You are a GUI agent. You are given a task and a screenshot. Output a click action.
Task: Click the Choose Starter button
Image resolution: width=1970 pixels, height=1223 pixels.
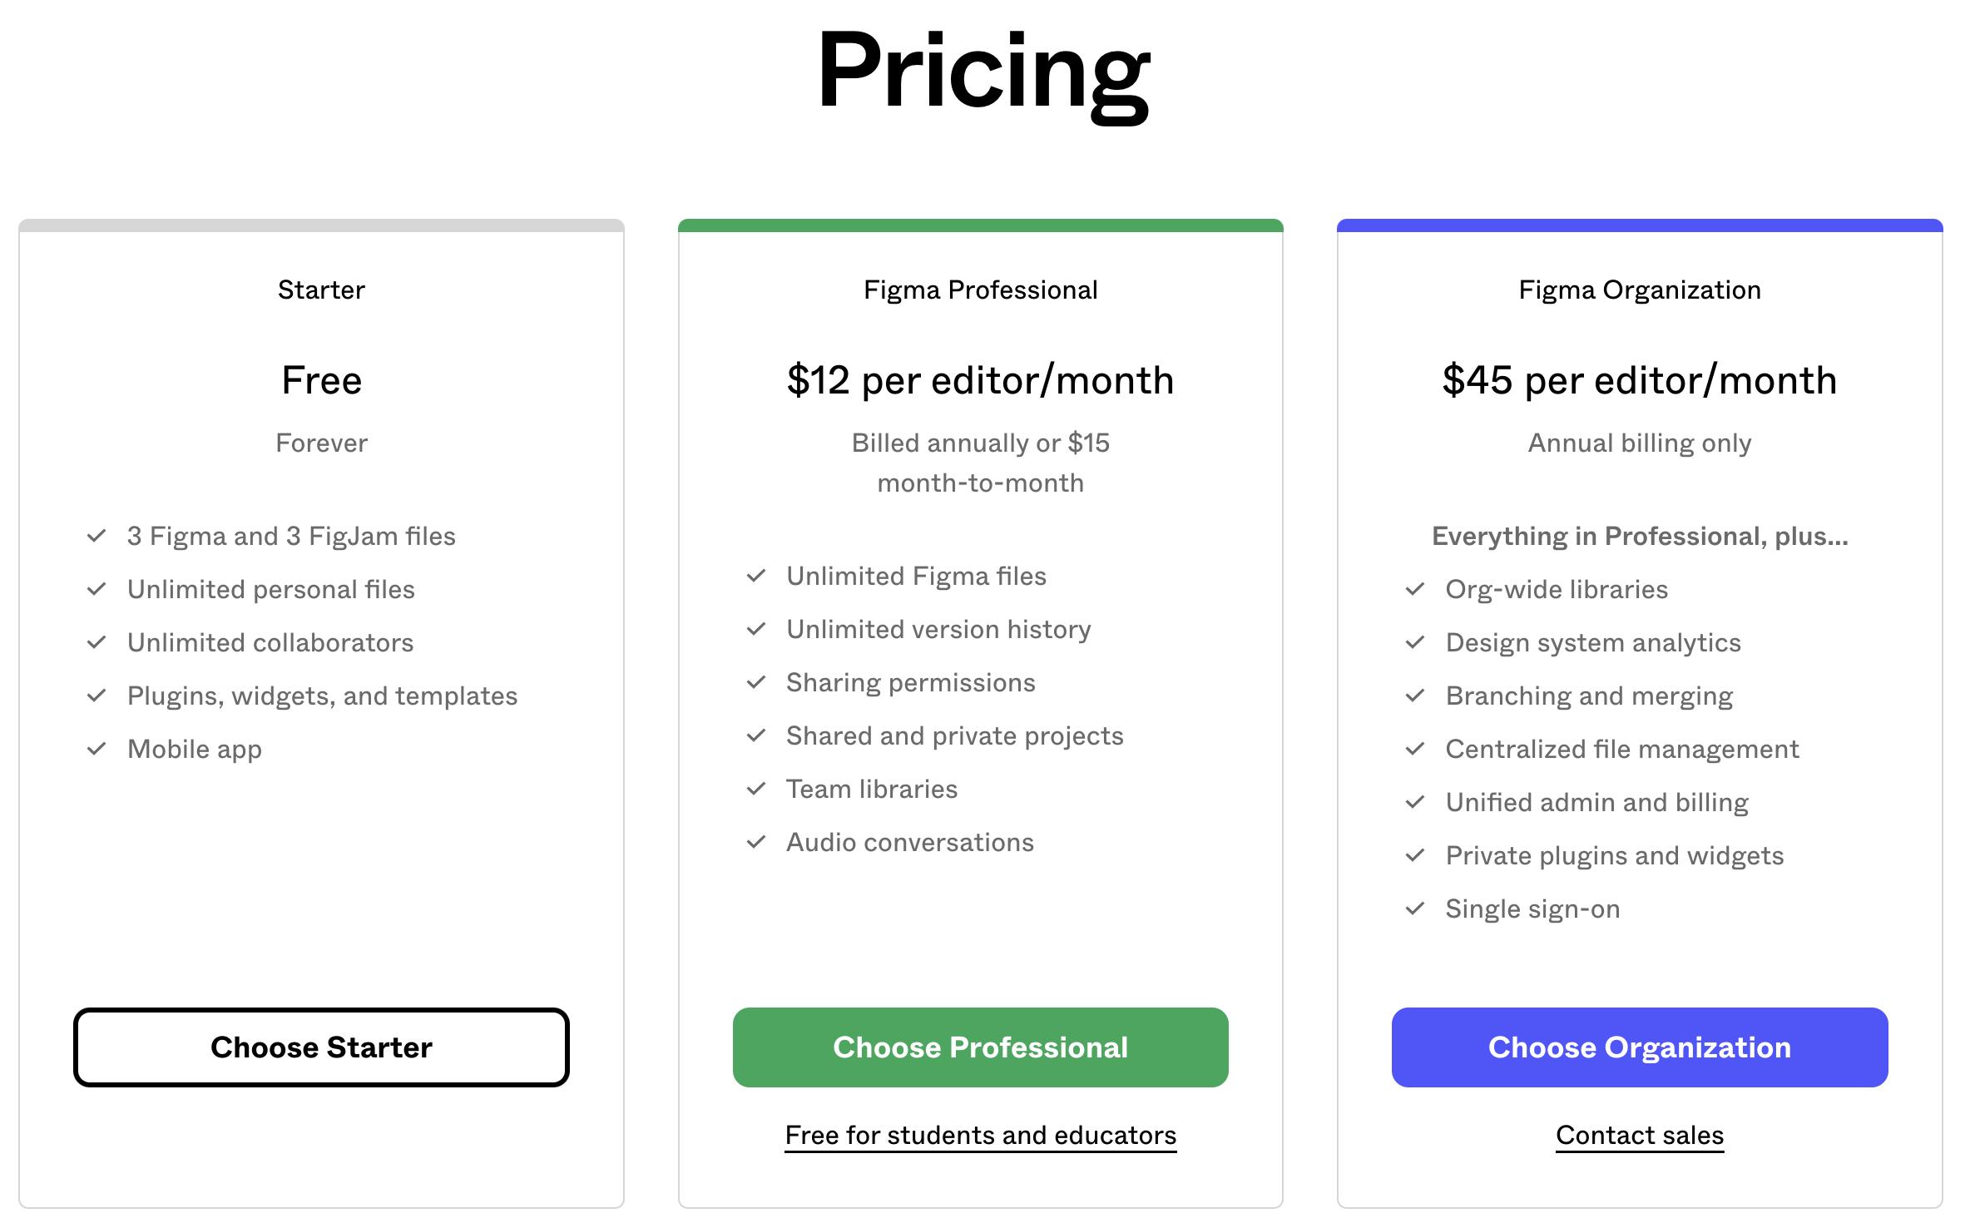[x=321, y=1047]
